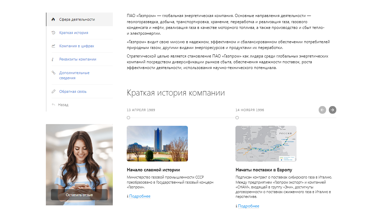Open Реквизиты компании sidebar section

(77, 59)
